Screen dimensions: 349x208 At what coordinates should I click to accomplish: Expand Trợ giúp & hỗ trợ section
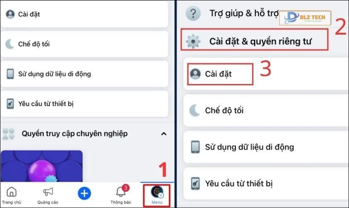pyautogui.click(x=231, y=13)
